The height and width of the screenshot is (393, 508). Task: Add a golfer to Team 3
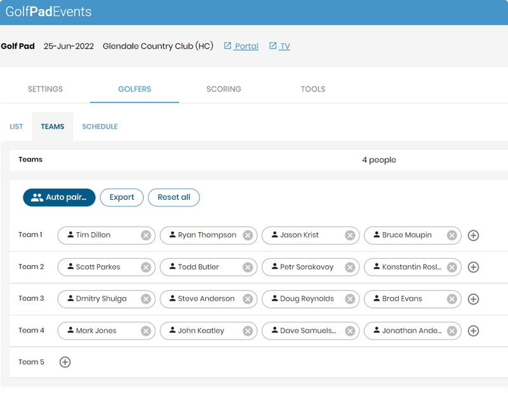[x=473, y=299]
